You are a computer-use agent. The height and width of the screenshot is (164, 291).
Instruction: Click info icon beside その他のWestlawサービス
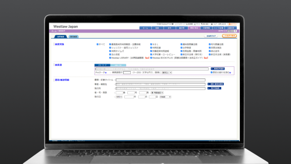click(173, 24)
